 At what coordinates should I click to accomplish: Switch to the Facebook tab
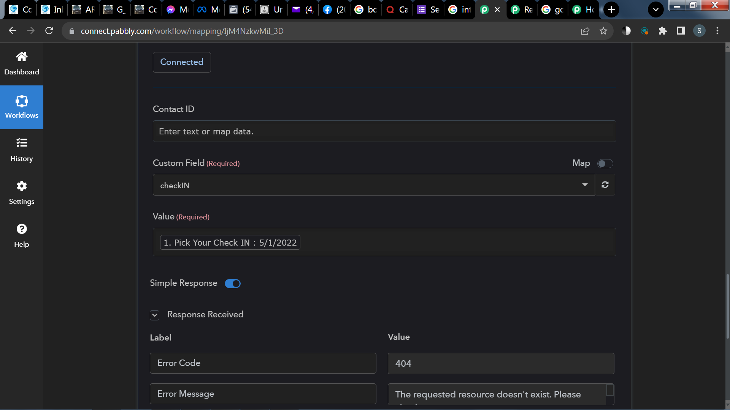[x=335, y=9]
